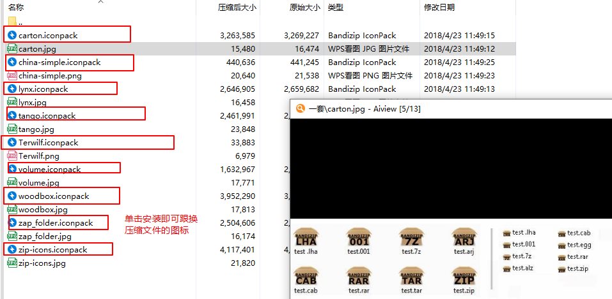Click the large RAR carton icon preview
Viewport: 612px width, 299px height.
tap(359, 277)
